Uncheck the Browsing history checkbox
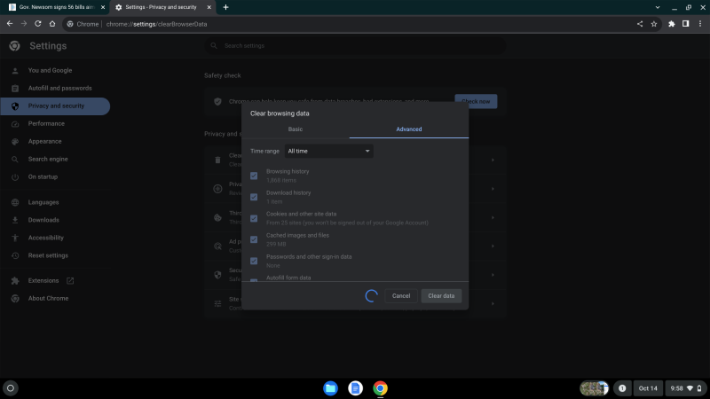This screenshot has height=399, width=710. click(x=254, y=176)
